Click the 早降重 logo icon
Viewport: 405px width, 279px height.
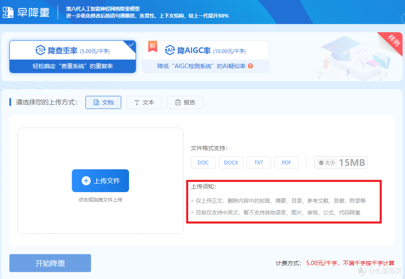pos(8,12)
